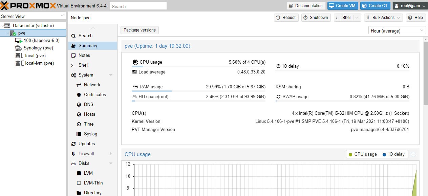Focus the top Search input field
Viewport: 428px width, 196px height.
click(x=138, y=6)
